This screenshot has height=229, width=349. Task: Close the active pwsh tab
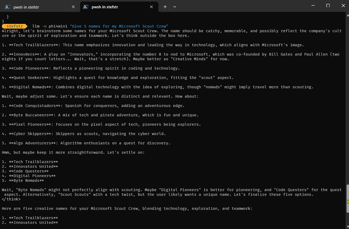coord(151,7)
